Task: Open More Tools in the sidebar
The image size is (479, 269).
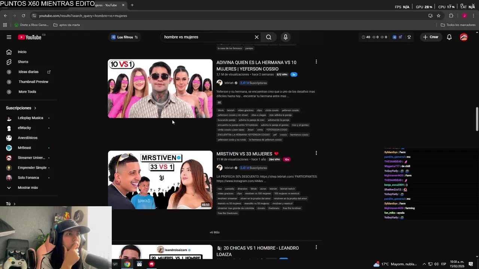Action: pos(27,92)
